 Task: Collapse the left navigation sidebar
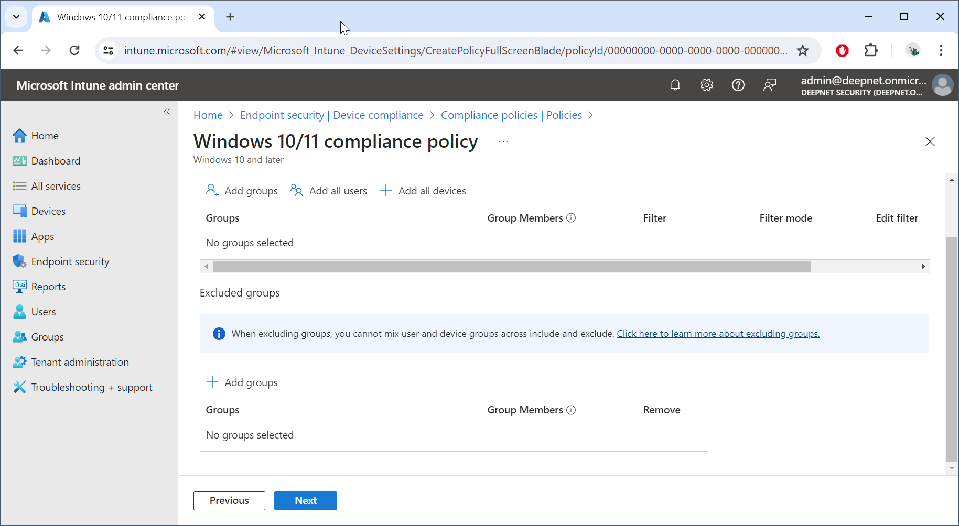click(x=167, y=112)
